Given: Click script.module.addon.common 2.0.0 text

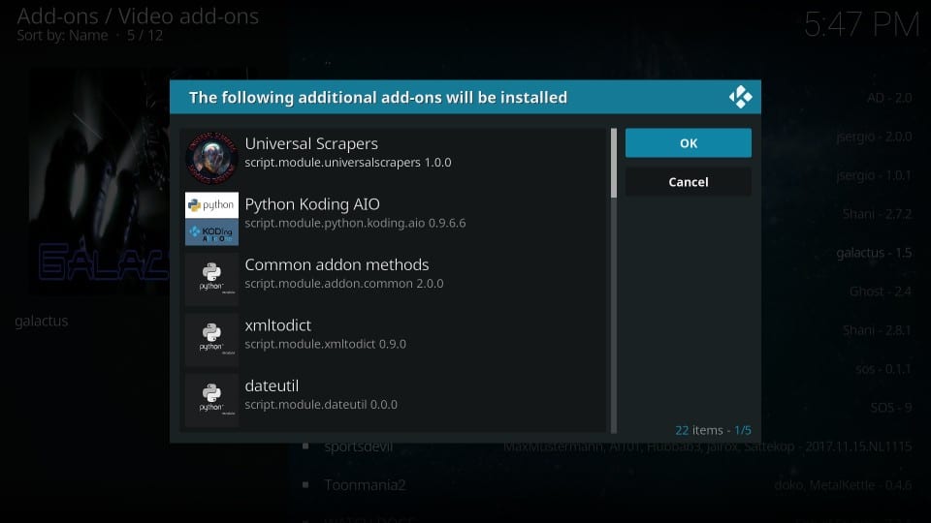Looking at the screenshot, I should 343,284.
